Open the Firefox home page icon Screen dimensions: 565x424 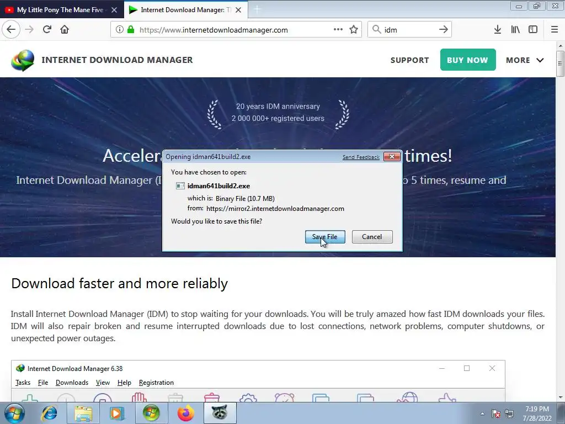click(x=65, y=29)
